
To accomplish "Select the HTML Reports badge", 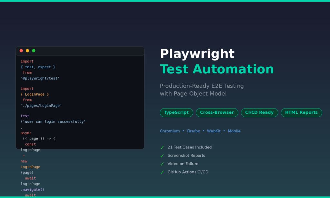I will [301, 113].
